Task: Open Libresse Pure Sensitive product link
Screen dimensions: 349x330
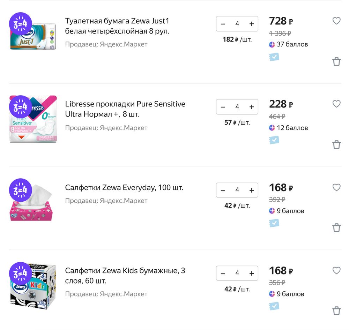Action: (x=125, y=109)
